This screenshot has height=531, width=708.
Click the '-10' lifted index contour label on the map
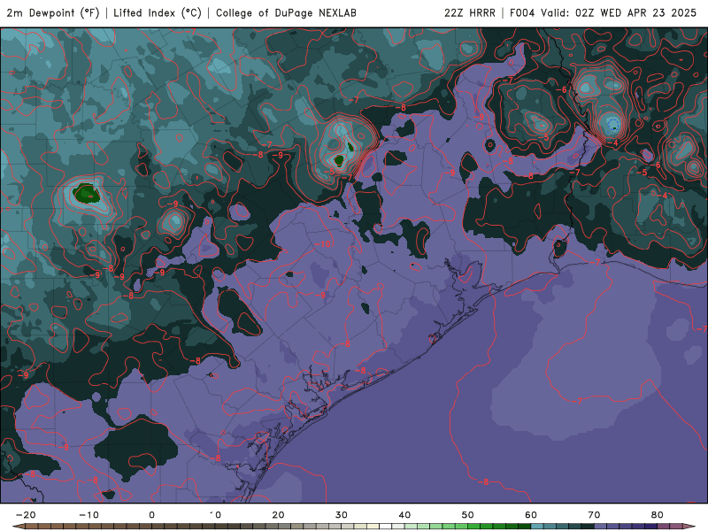pyautogui.click(x=322, y=244)
